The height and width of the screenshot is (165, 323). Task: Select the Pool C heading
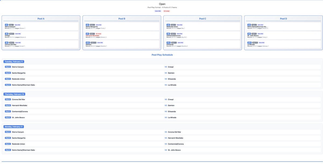point(203,19)
